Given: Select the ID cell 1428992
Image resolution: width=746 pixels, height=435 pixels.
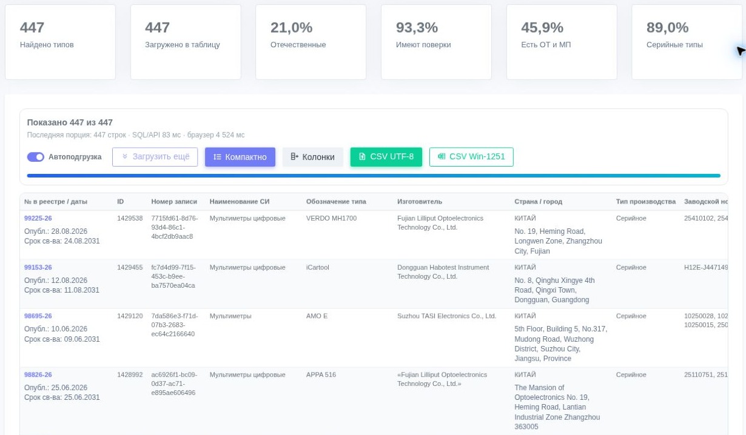Looking at the screenshot, I should click(x=130, y=374).
